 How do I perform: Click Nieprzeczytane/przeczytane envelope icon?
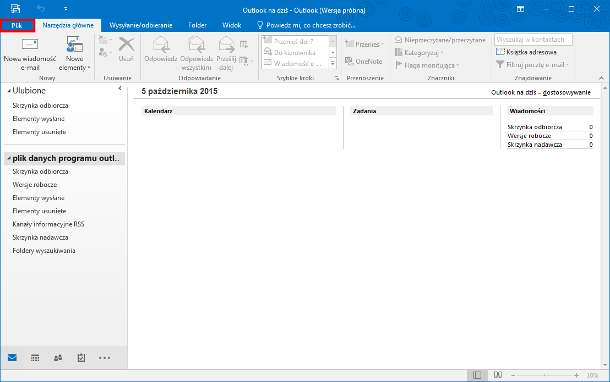click(399, 40)
